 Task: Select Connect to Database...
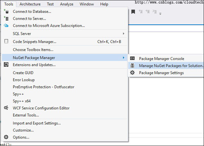pyautogui.click(x=65, y=12)
